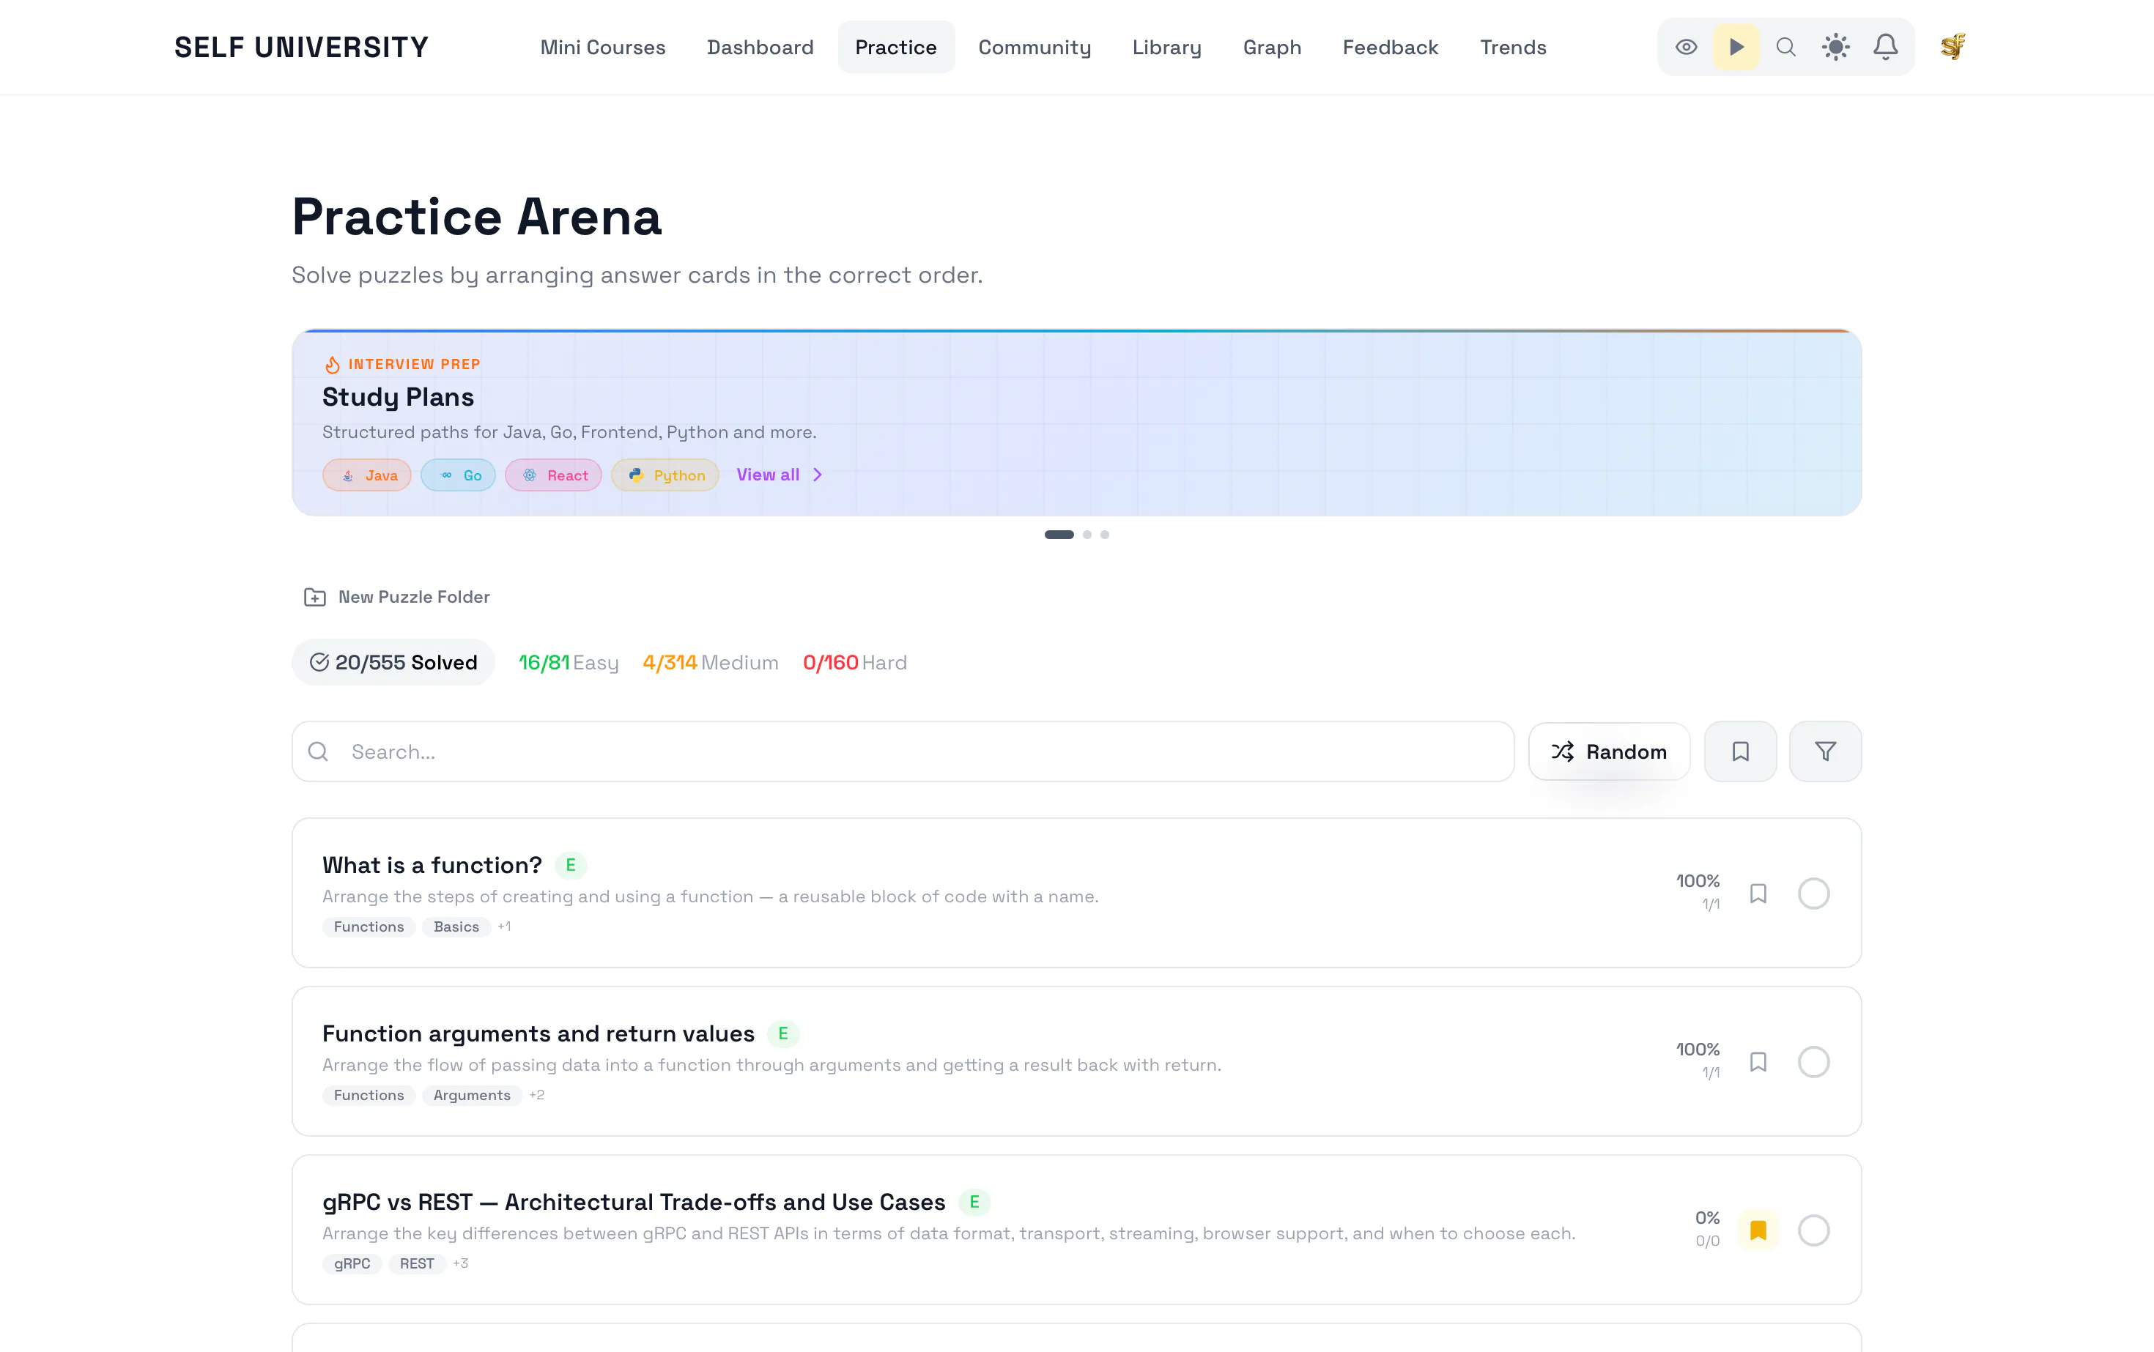Click the yellow play button in header
Viewport: 2154px width, 1352px height.
click(x=1736, y=48)
